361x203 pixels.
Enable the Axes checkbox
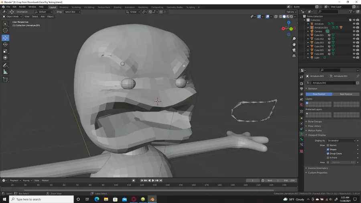pyautogui.click(x=328, y=162)
